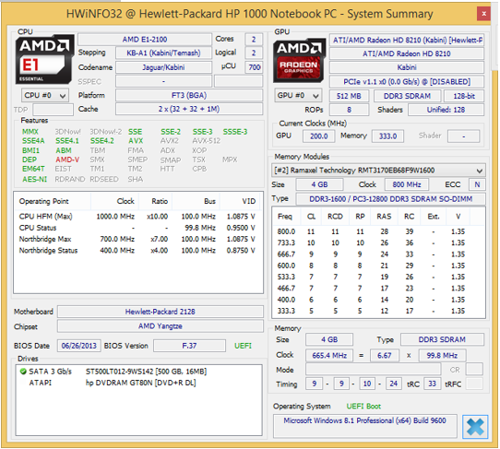Click the Unified: 128 shaders field
500x449 pixels.
446,110
